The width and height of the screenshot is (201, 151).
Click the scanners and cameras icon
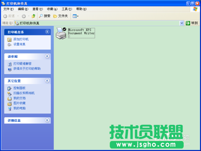coord(10,93)
